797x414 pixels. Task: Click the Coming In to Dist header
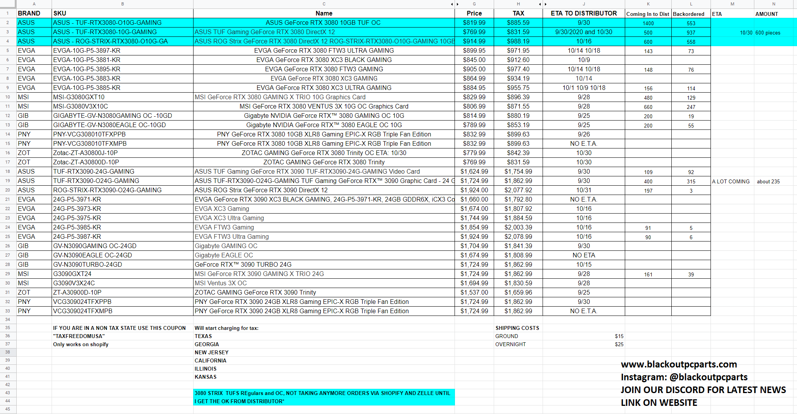[648, 14]
